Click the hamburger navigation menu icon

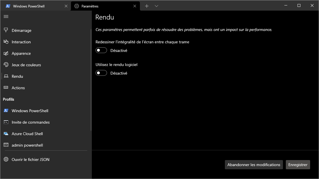[x=6, y=17]
